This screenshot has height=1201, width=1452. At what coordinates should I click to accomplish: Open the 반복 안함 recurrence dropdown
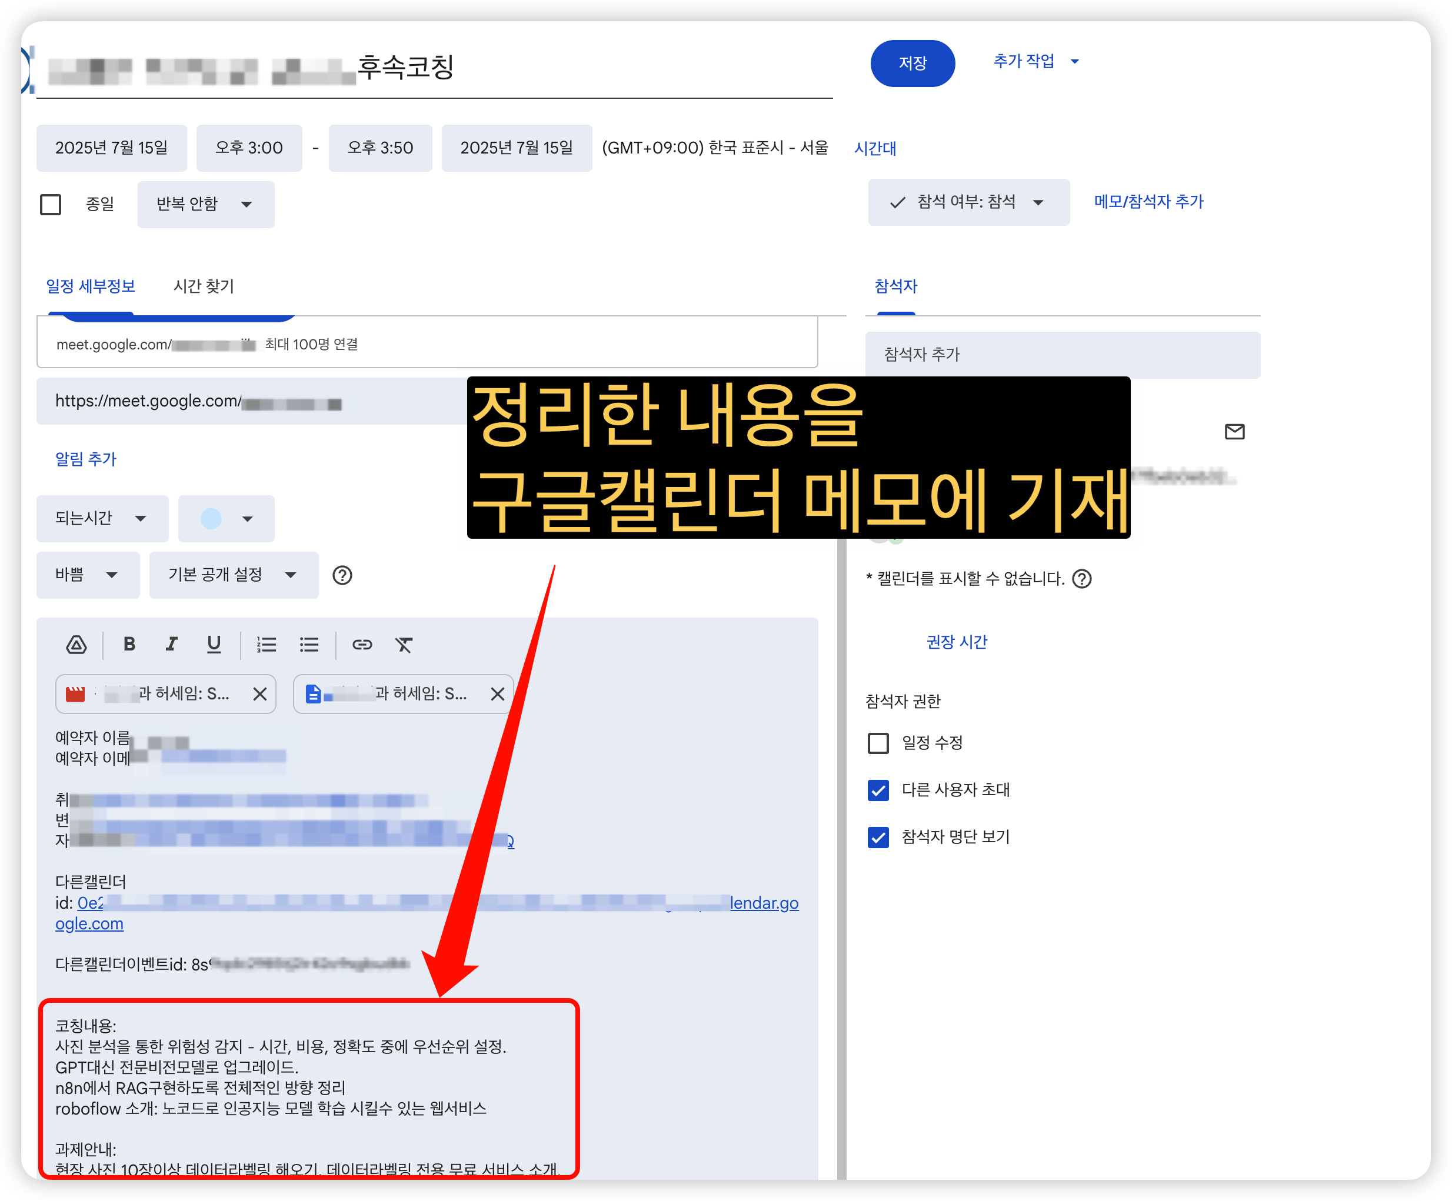[205, 204]
